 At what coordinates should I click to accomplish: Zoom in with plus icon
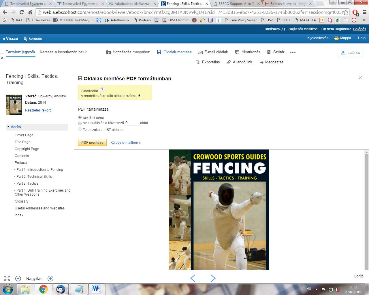click(50, 279)
